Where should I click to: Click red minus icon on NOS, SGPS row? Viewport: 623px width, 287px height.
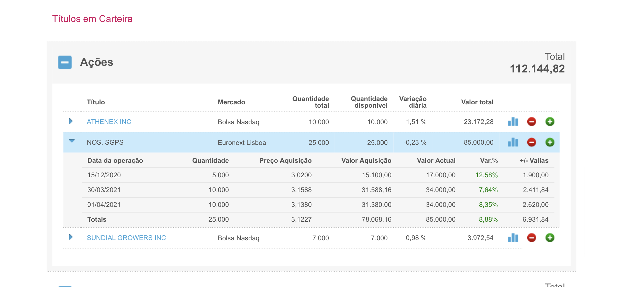click(531, 142)
